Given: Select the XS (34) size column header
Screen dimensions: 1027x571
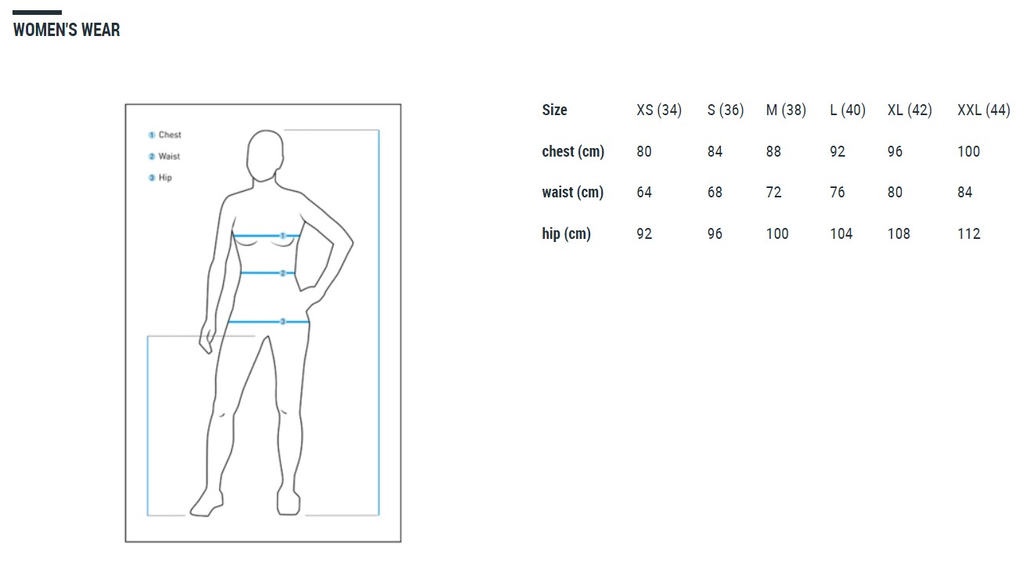Looking at the screenshot, I should 658,110.
